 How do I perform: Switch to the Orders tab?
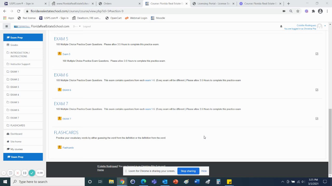point(119,4)
